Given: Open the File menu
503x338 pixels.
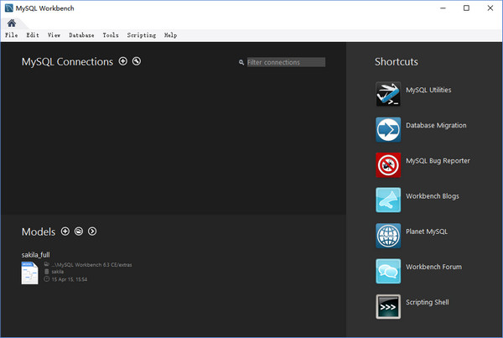Looking at the screenshot, I should point(11,36).
